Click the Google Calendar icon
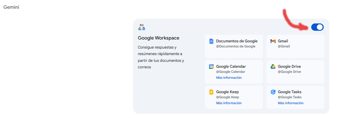 coord(211,67)
